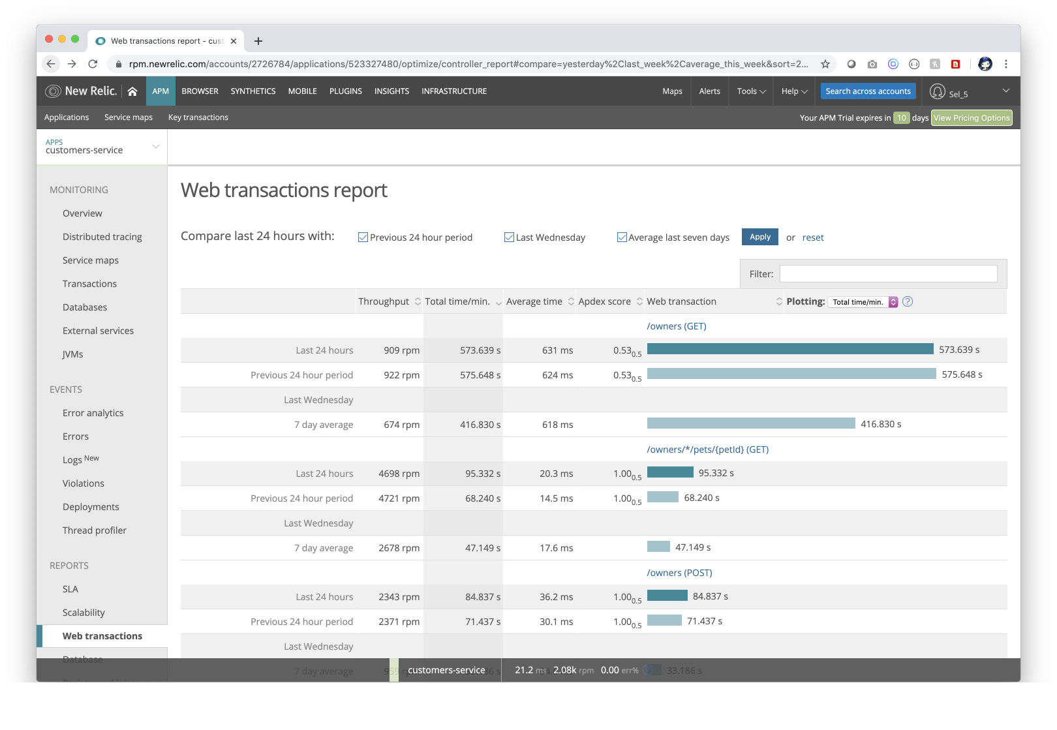Click the user account icon Sel_5
Screen dimensions: 1057x730
[x=938, y=91]
